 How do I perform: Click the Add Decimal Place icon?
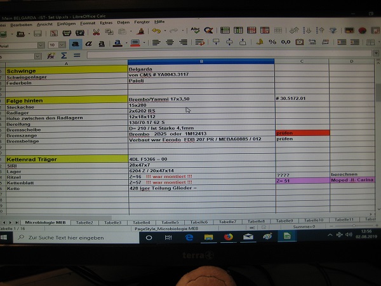point(312,42)
